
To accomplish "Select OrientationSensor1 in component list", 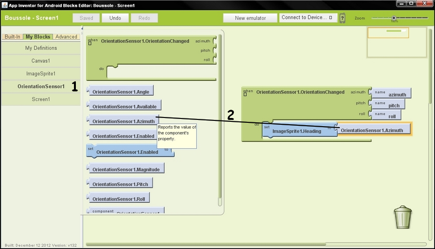I will coord(41,87).
